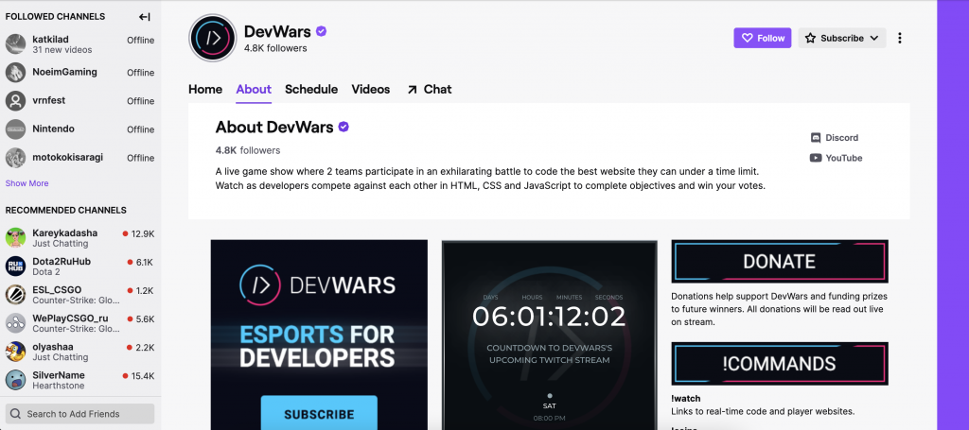Open the Subscribe dropdown
Screen dimensions: 969x430
coord(841,38)
